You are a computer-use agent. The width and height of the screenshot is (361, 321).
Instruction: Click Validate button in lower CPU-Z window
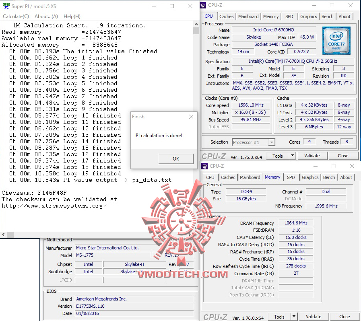(x=314, y=317)
